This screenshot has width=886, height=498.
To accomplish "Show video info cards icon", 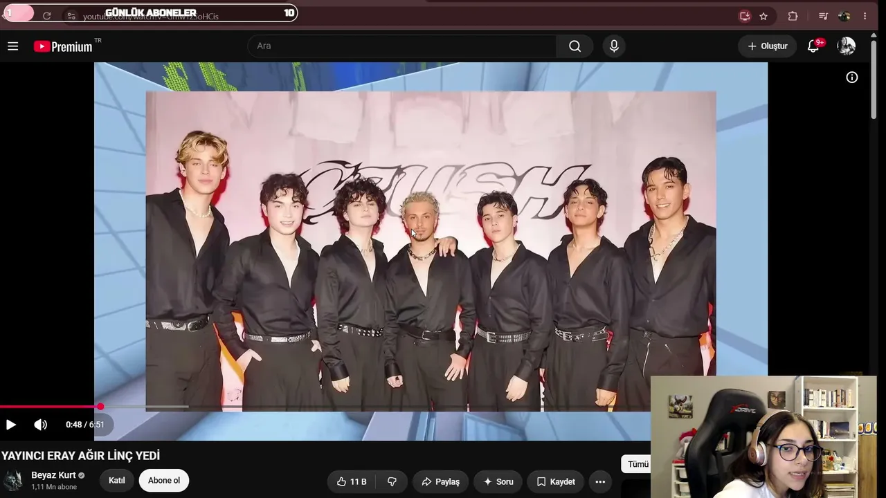I will (x=852, y=77).
